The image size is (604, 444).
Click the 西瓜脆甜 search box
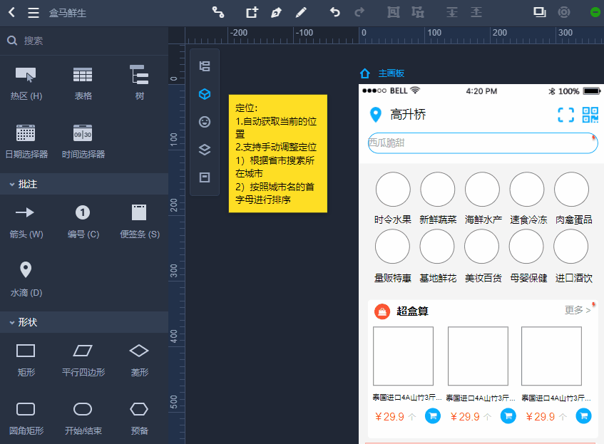[483, 143]
